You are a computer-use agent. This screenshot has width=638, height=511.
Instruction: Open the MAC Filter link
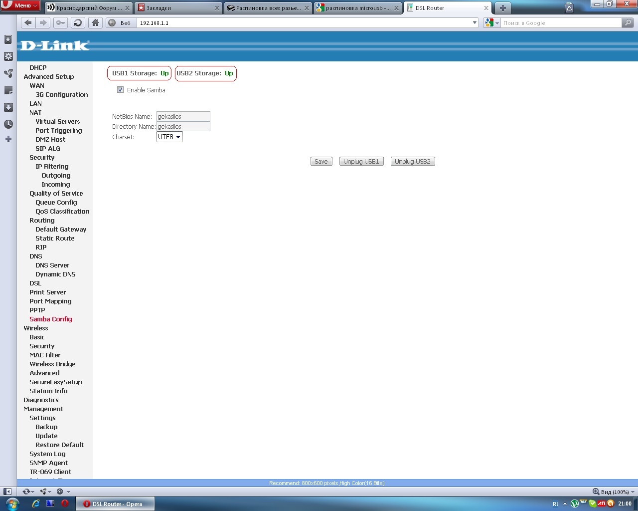click(45, 355)
